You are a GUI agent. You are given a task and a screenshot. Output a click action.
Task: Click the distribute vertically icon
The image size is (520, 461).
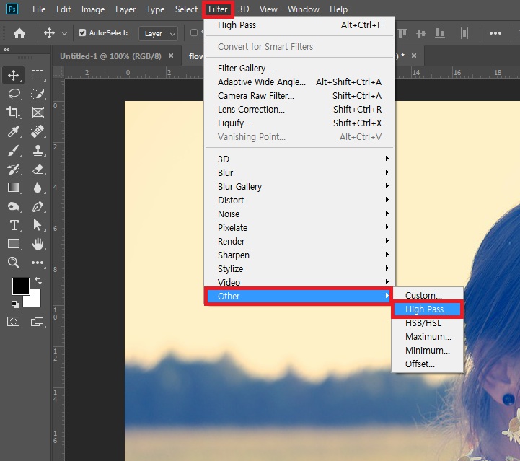pos(464,33)
